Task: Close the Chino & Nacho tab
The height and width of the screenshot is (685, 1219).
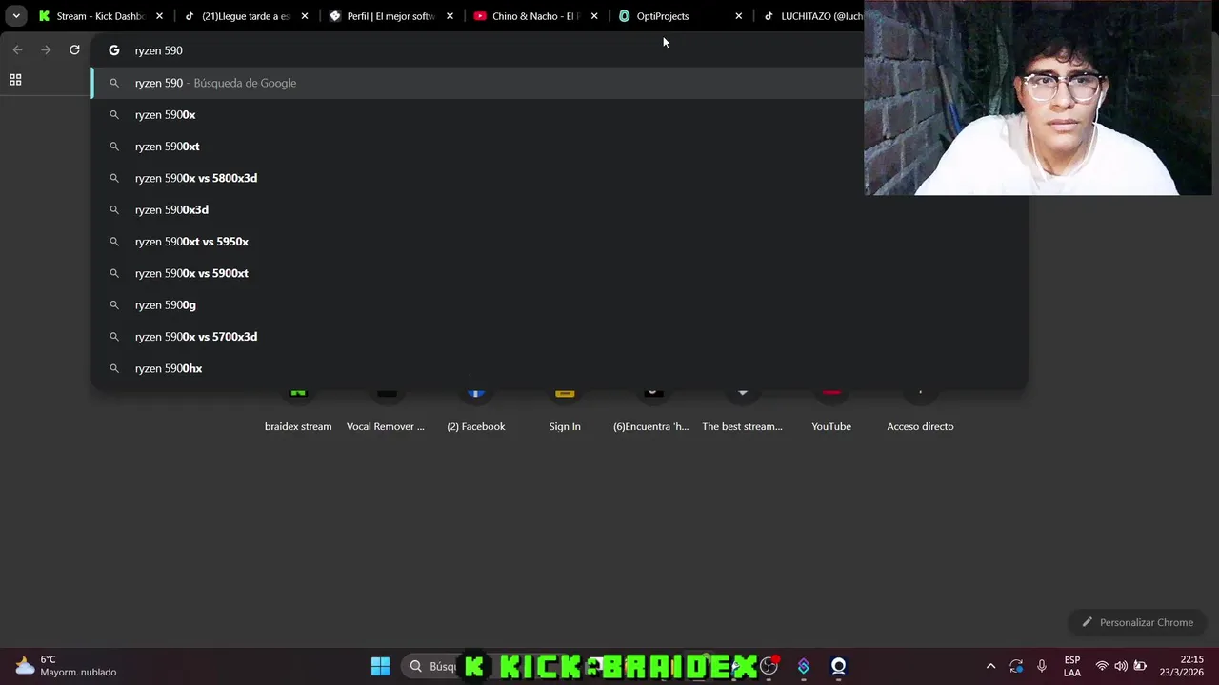Action: pyautogui.click(x=594, y=16)
